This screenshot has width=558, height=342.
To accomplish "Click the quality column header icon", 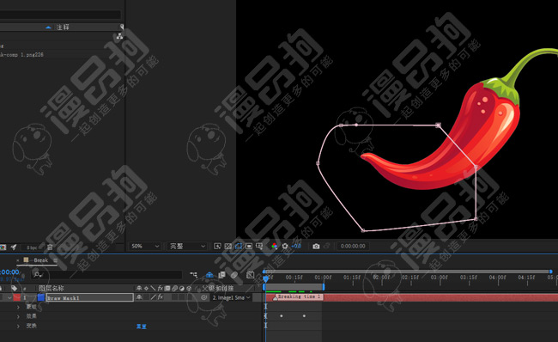I will tap(153, 288).
